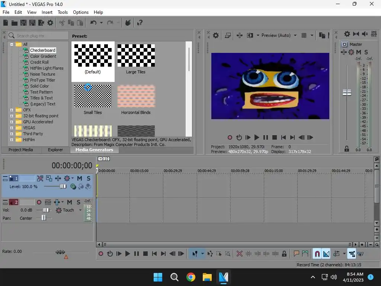Image resolution: width=381 pixels, height=286 pixels.
Task: Expand the Third Party folder
Action: tap(12, 134)
